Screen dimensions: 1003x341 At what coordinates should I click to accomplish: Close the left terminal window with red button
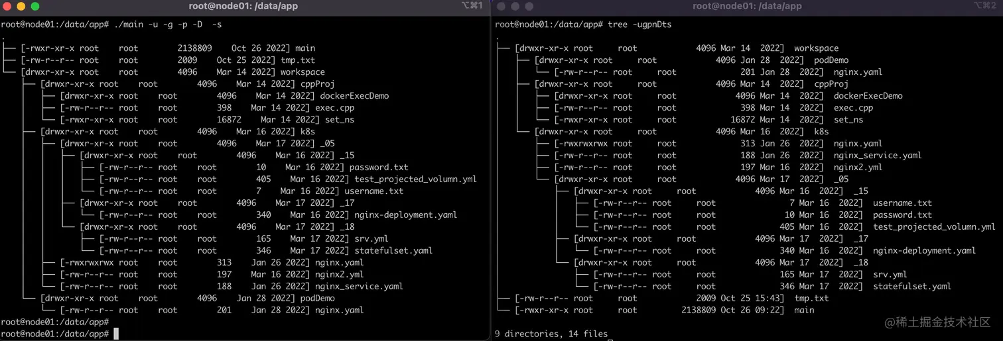(x=7, y=6)
